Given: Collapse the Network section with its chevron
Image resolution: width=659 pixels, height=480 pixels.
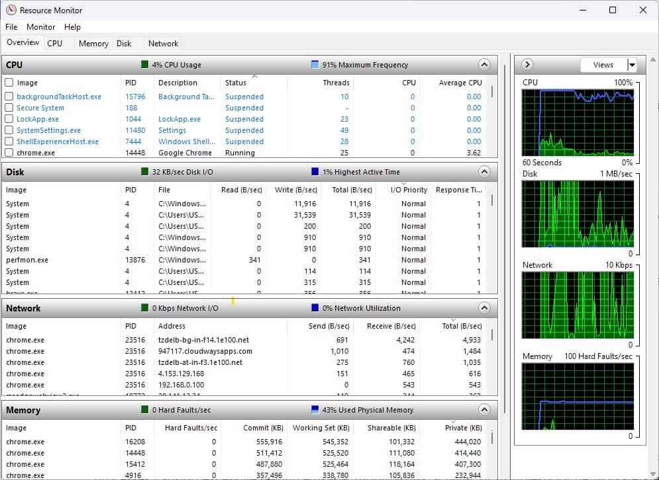Looking at the screenshot, I should pyautogui.click(x=484, y=308).
